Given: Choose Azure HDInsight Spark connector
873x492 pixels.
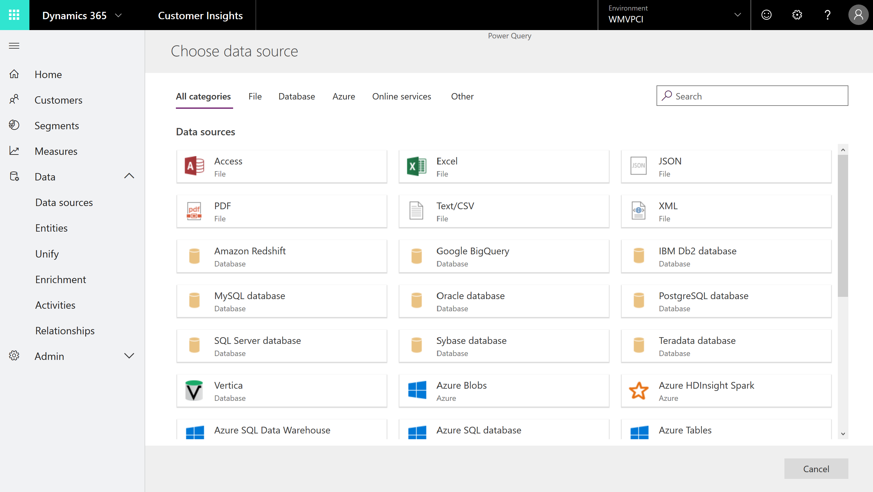Looking at the screenshot, I should pos(726,391).
